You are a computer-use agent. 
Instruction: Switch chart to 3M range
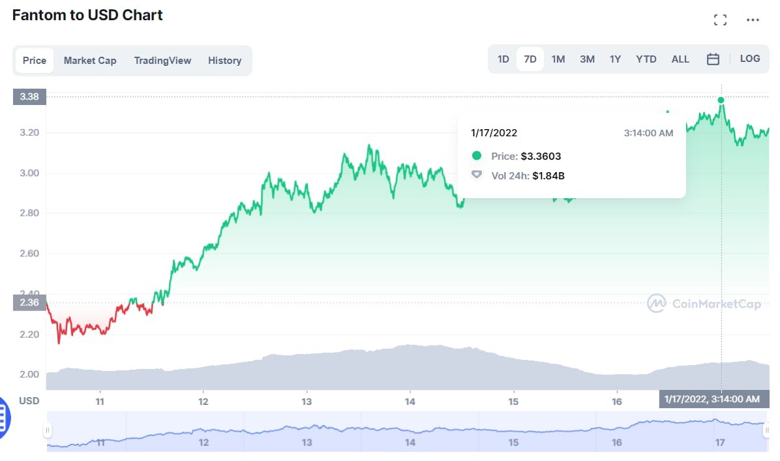(587, 59)
